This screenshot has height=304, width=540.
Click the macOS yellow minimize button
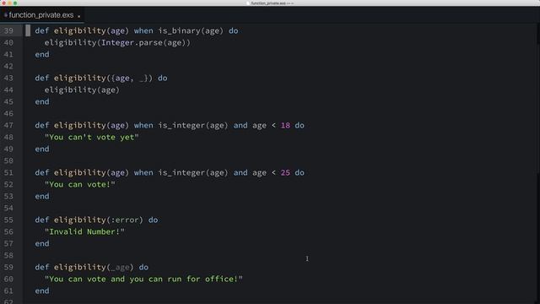[x=9, y=3]
